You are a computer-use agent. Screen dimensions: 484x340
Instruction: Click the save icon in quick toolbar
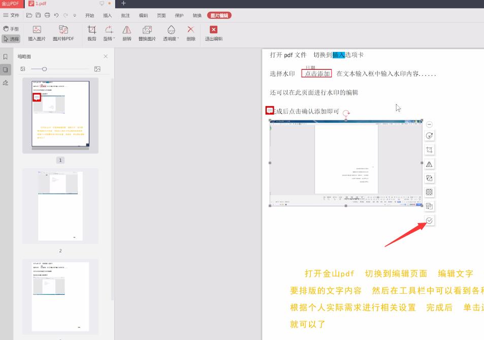38,15
